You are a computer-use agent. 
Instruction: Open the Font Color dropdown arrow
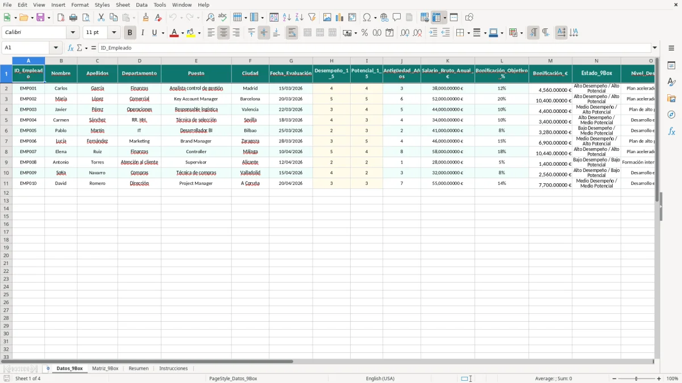tap(182, 33)
